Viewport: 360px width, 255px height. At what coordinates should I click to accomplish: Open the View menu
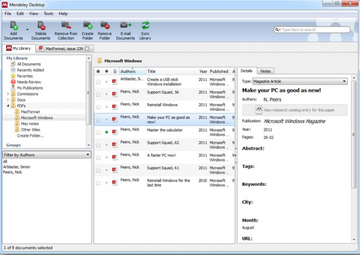click(x=34, y=13)
